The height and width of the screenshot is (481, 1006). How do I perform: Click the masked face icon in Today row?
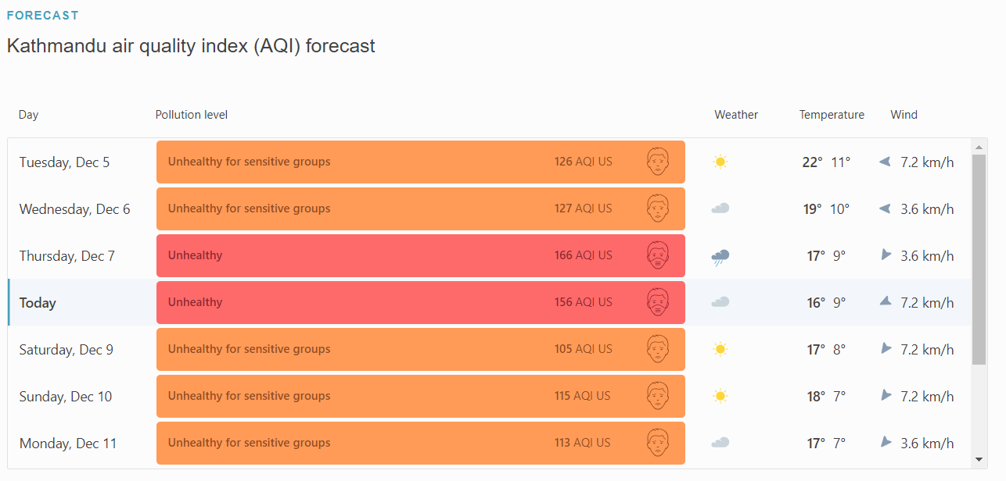click(x=659, y=302)
